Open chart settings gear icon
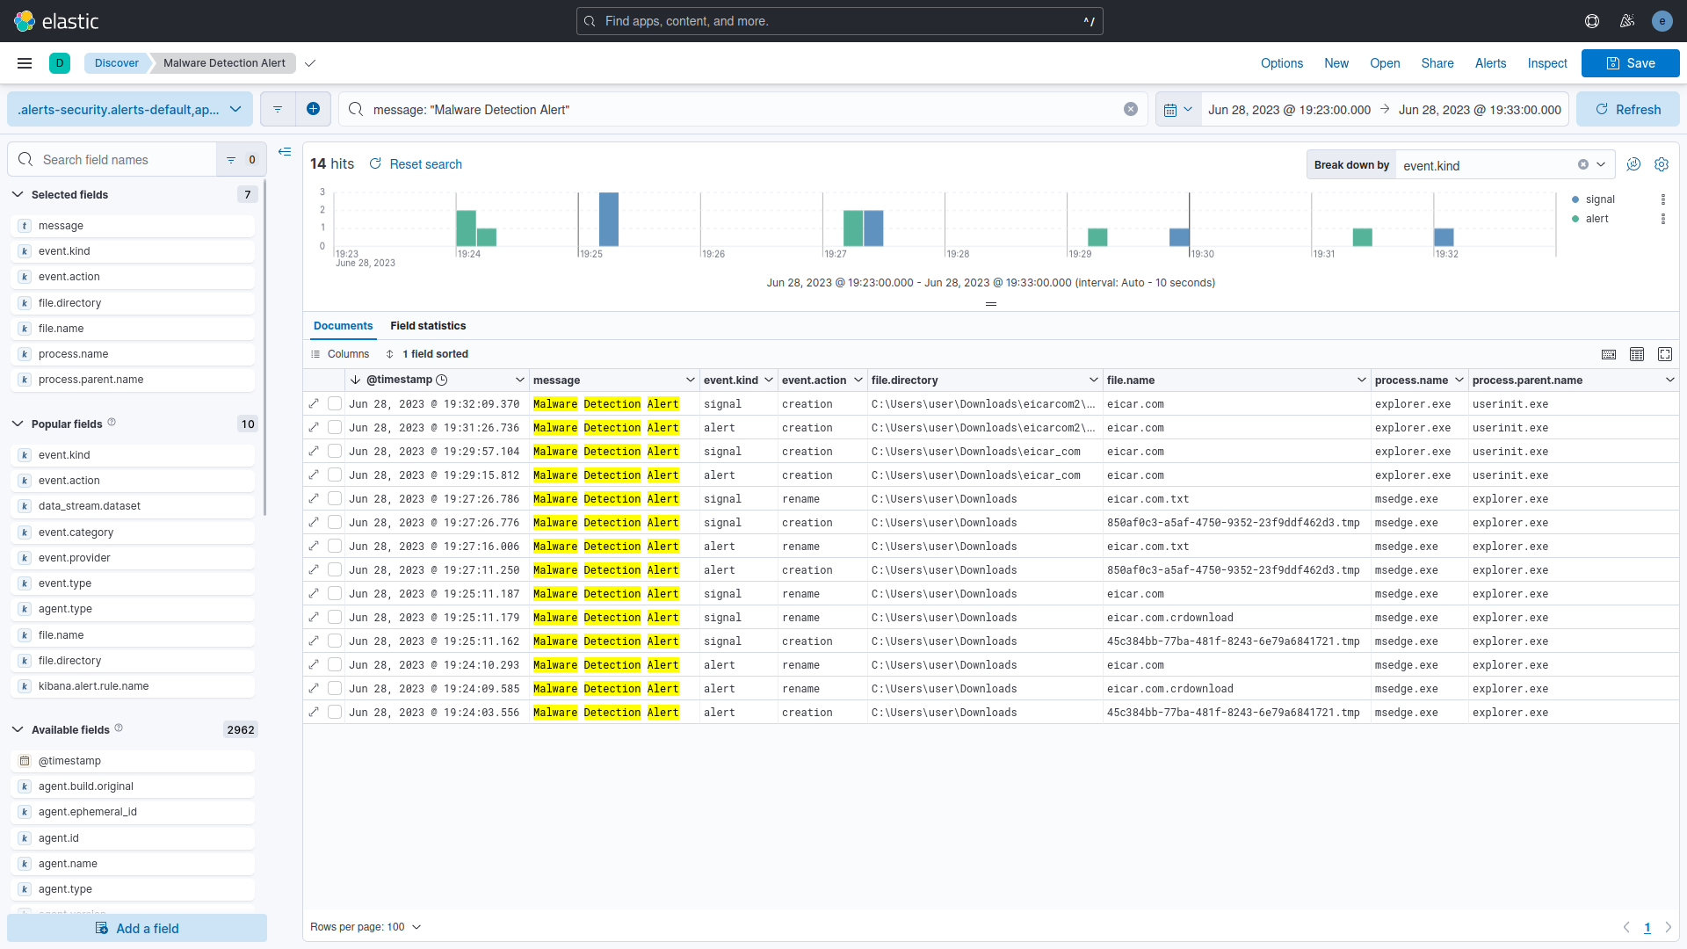Screen dimensions: 1687x949 tap(1662, 164)
